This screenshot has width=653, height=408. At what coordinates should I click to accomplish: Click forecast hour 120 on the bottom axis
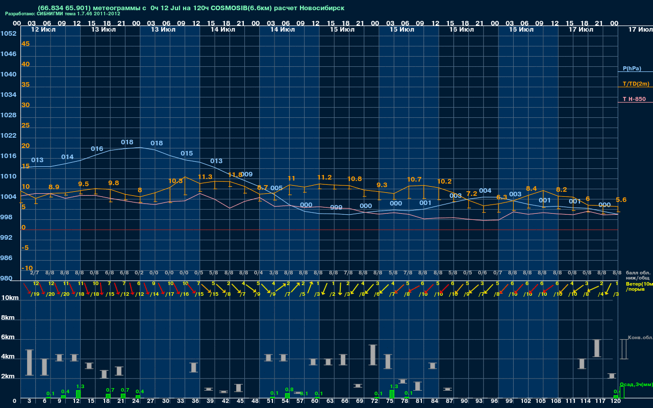pyautogui.click(x=615, y=401)
